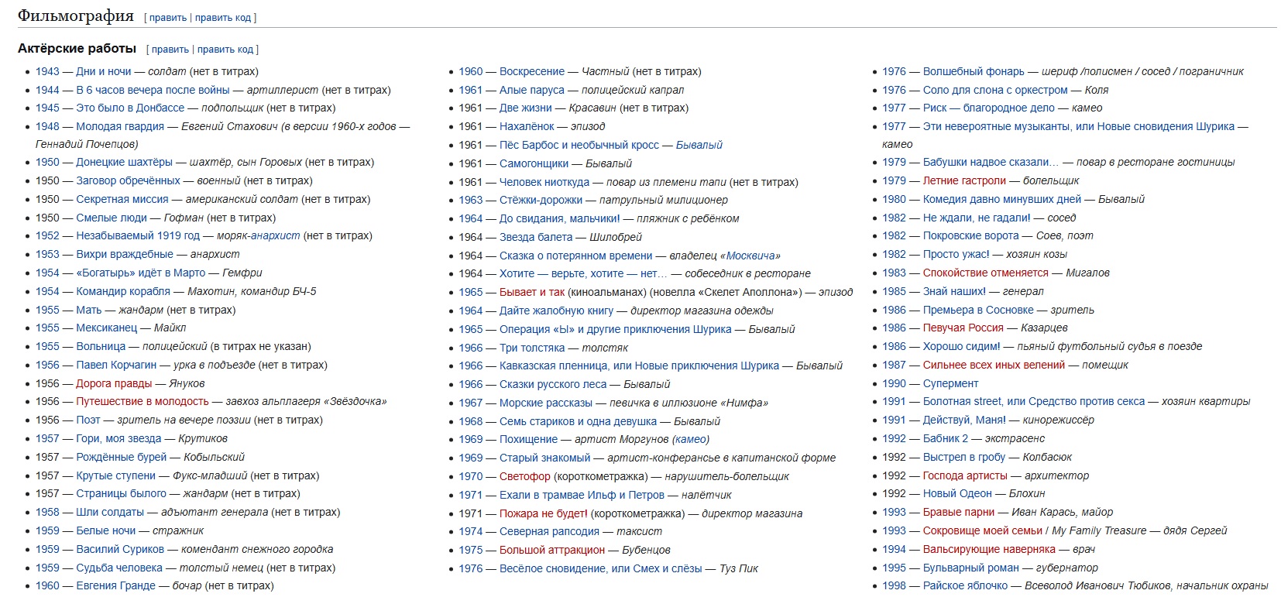Open film link 'Белые ночи'

[x=106, y=530]
